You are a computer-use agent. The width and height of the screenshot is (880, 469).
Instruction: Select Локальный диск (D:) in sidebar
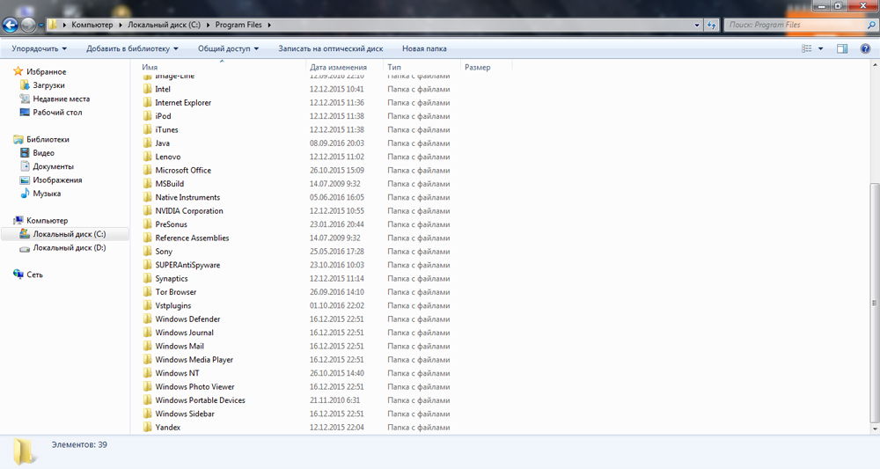[69, 248]
